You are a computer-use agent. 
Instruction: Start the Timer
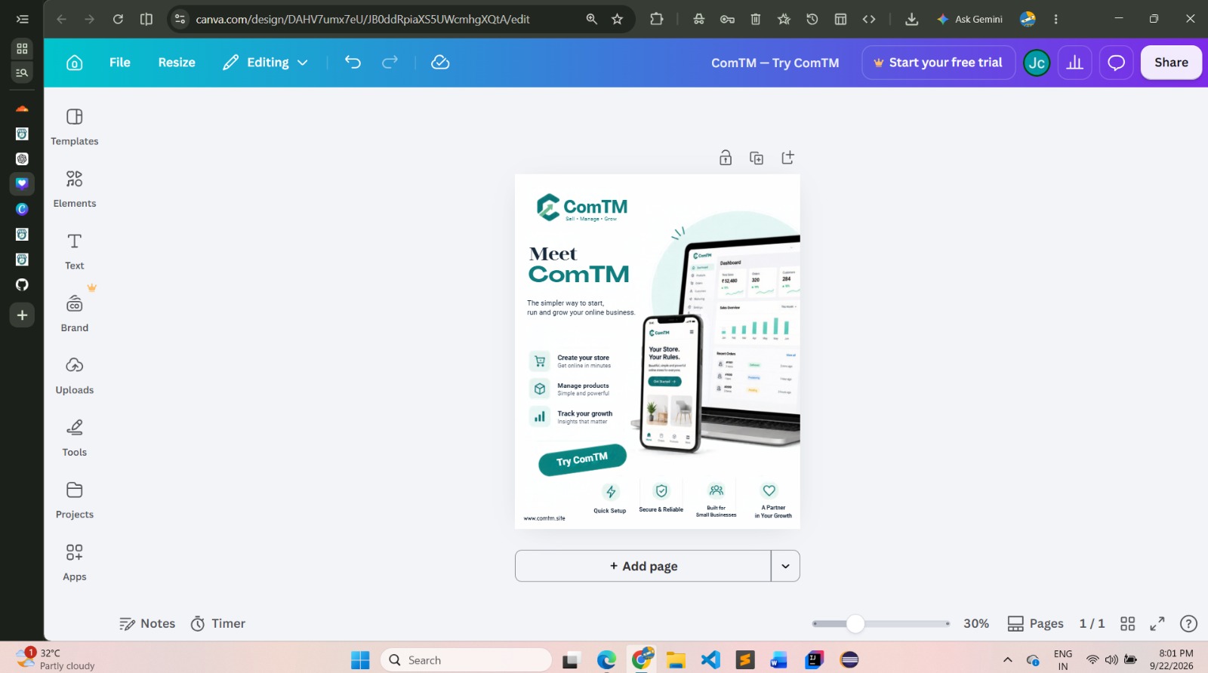click(217, 623)
